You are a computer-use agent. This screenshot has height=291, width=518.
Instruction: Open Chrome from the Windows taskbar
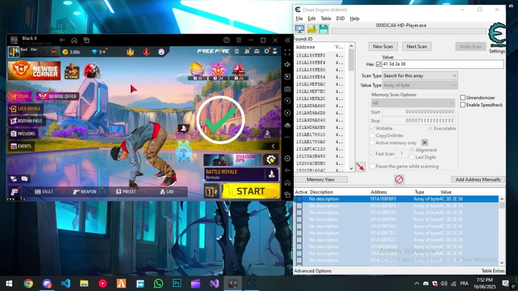point(28,283)
